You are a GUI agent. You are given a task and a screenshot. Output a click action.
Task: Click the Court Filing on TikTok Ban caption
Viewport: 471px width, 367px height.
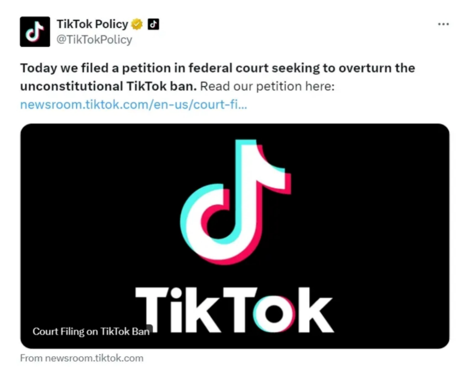(x=91, y=332)
